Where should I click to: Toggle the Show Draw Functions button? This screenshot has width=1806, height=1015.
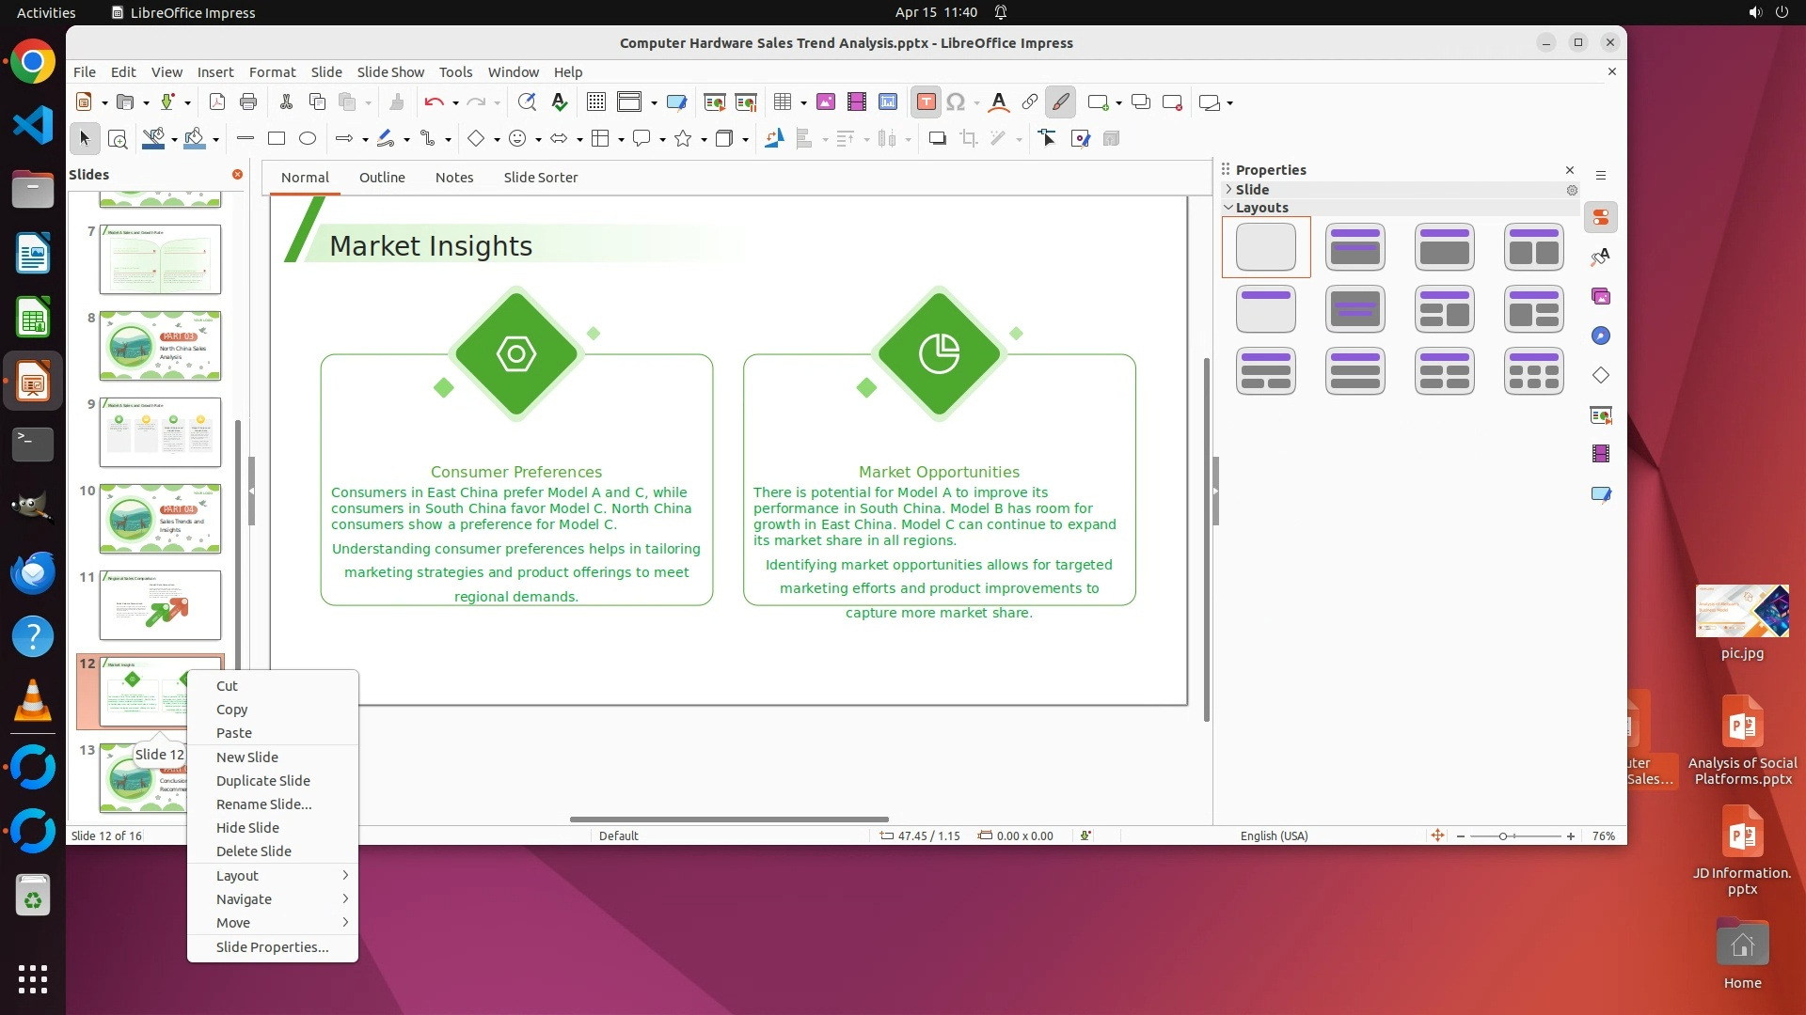[x=1060, y=102]
